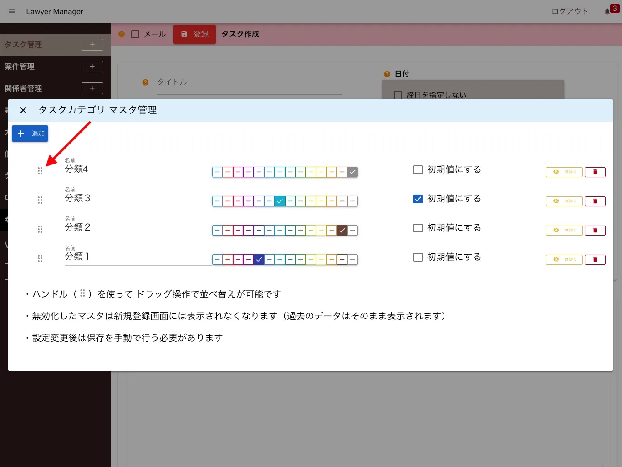Click the 無効化 button for 分類4

point(564,172)
